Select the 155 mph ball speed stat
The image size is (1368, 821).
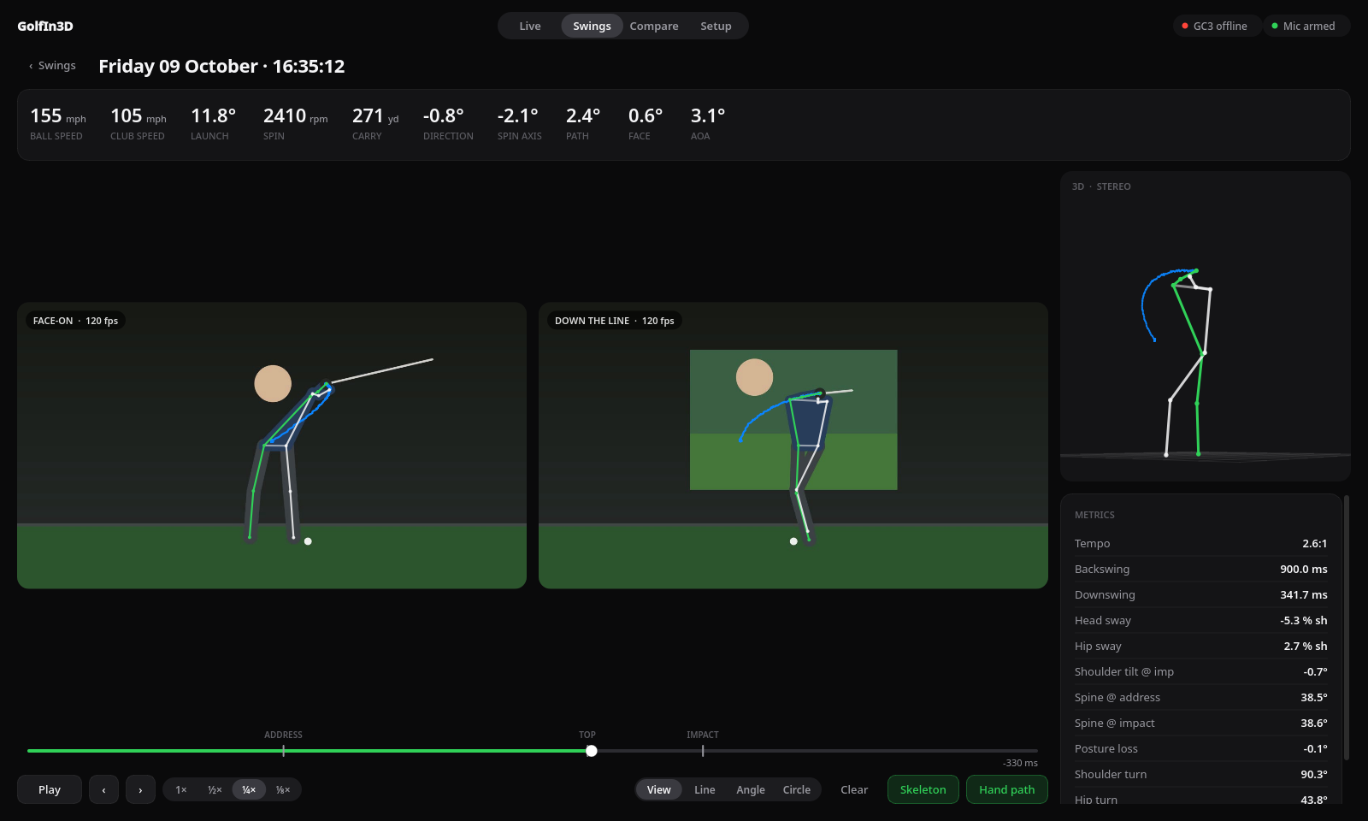click(58, 124)
